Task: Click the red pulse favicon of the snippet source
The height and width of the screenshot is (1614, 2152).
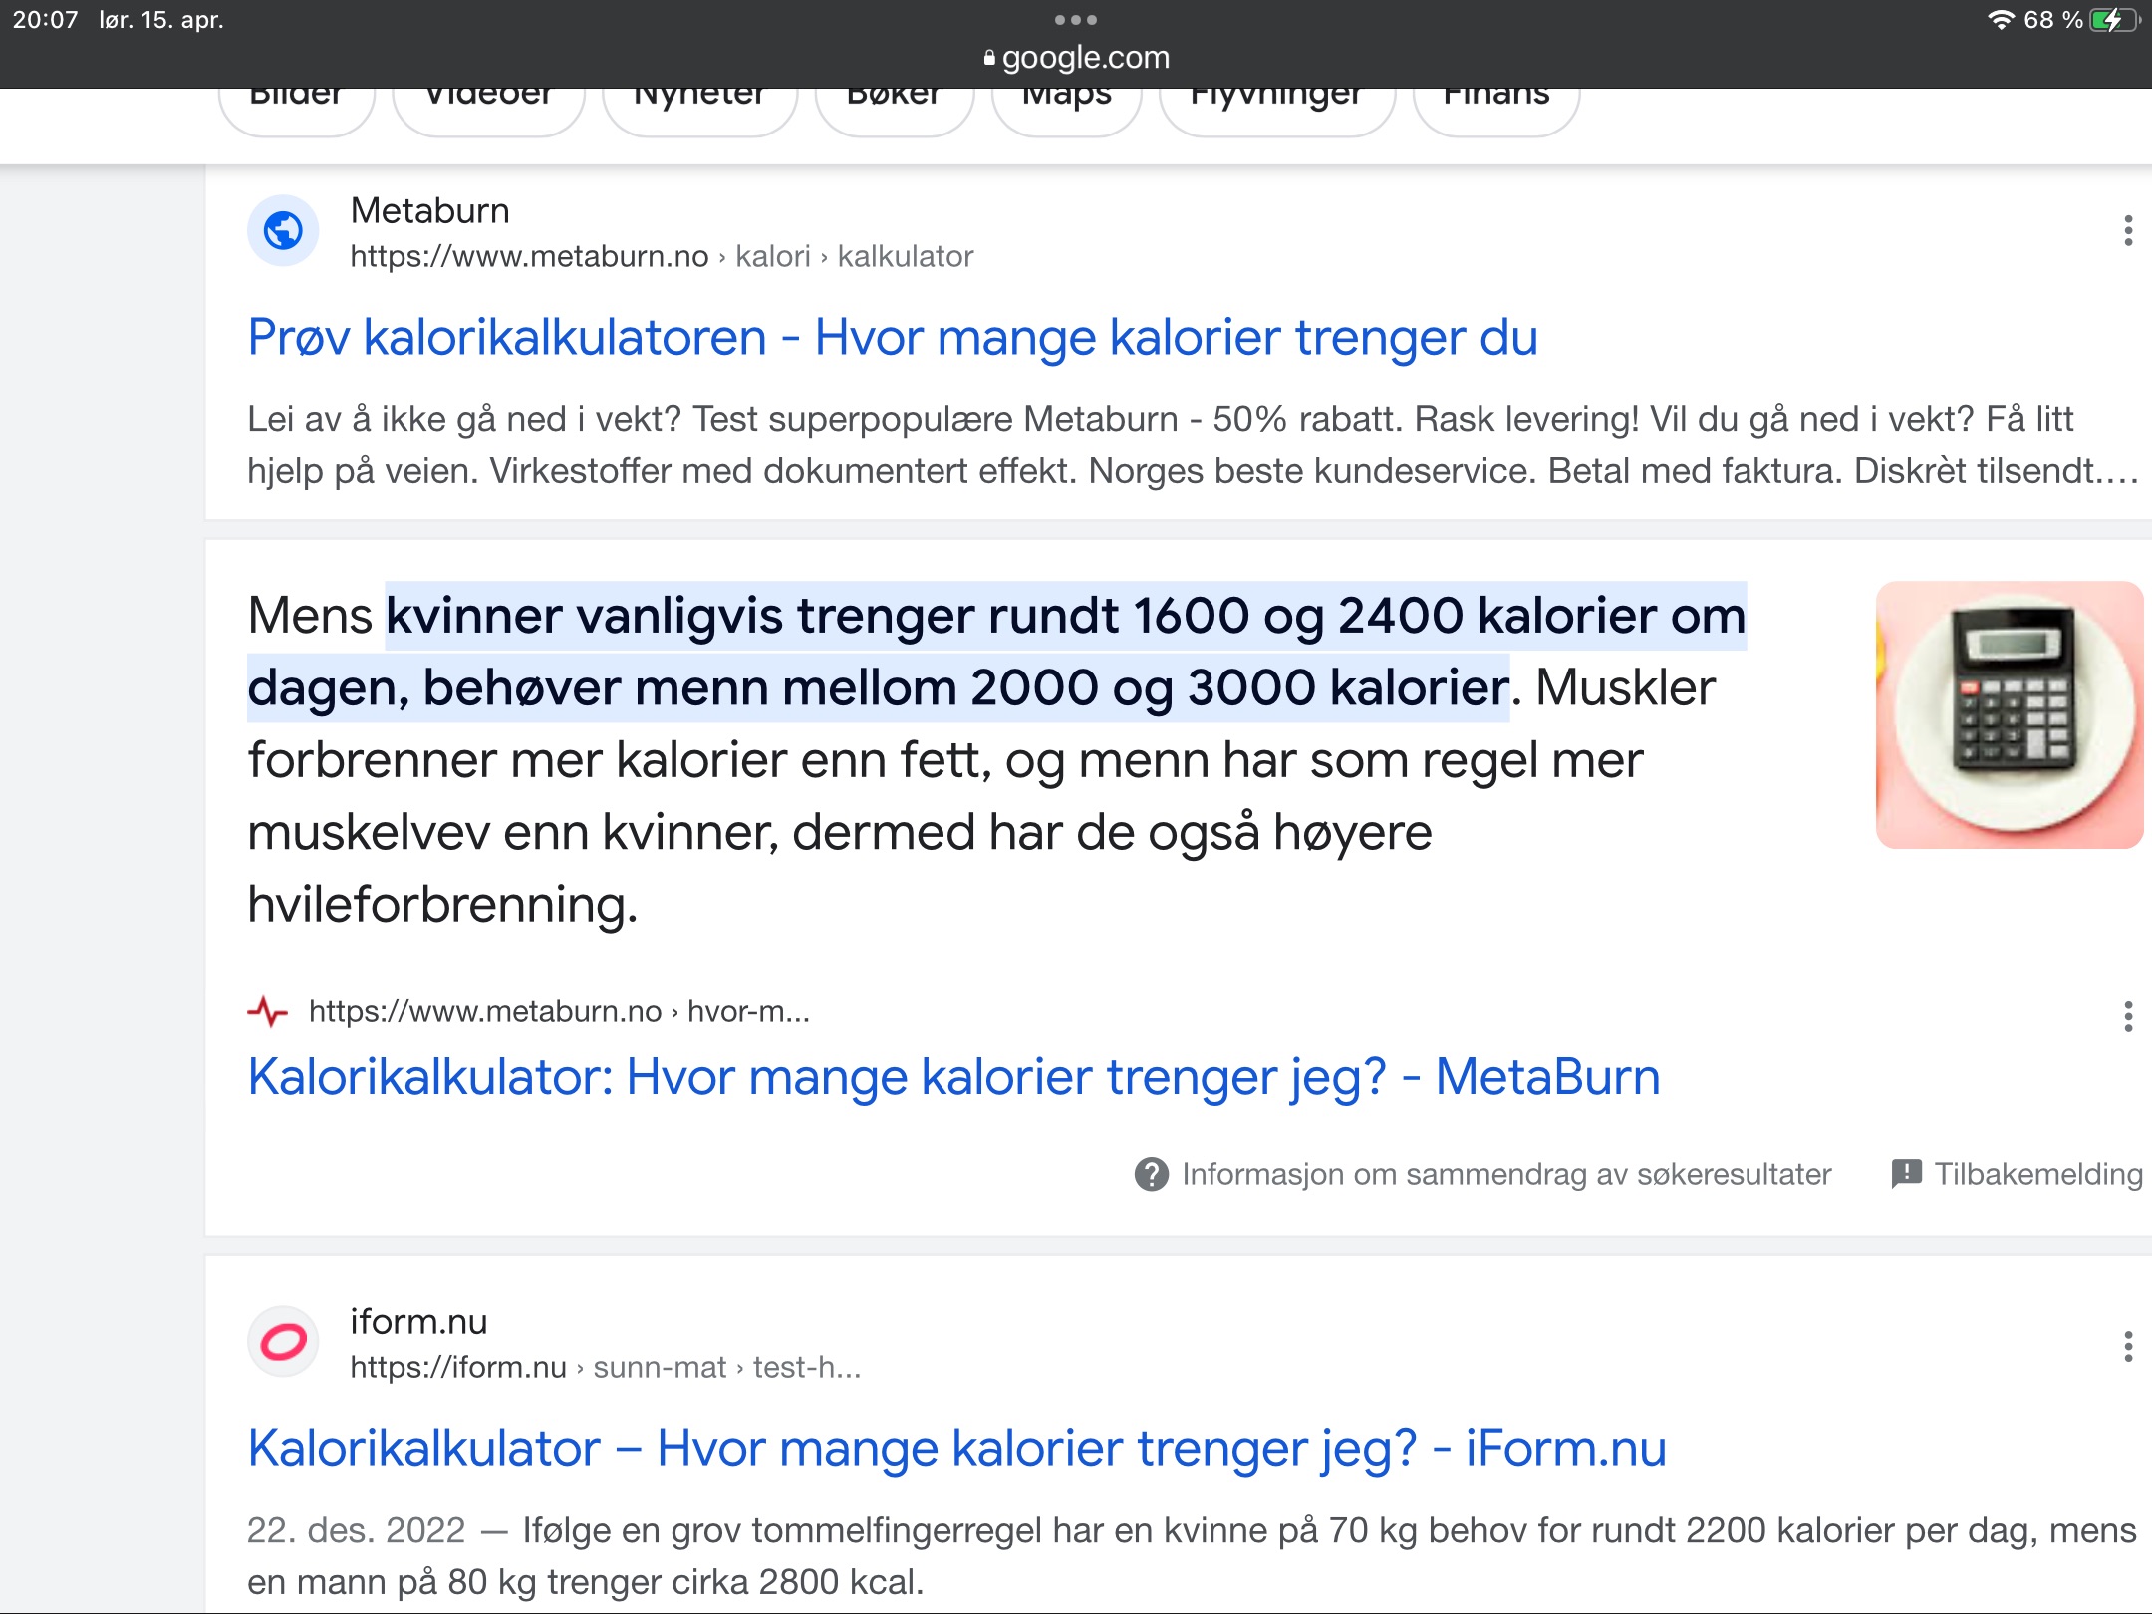Action: [267, 1012]
